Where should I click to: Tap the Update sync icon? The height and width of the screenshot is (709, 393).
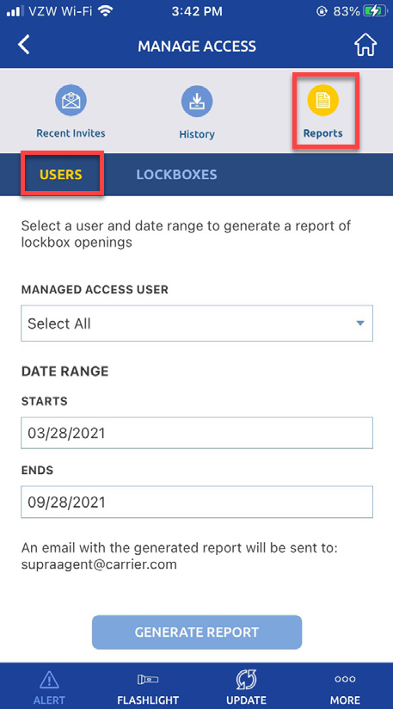[247, 680]
